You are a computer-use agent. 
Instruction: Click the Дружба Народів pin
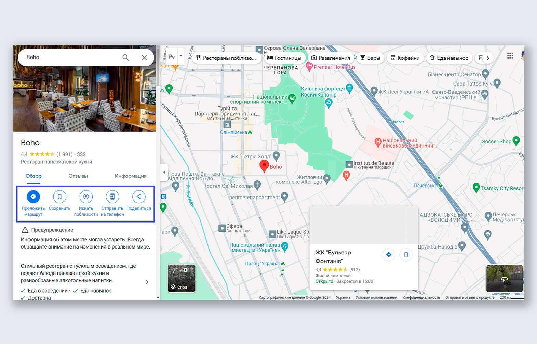tap(462, 246)
